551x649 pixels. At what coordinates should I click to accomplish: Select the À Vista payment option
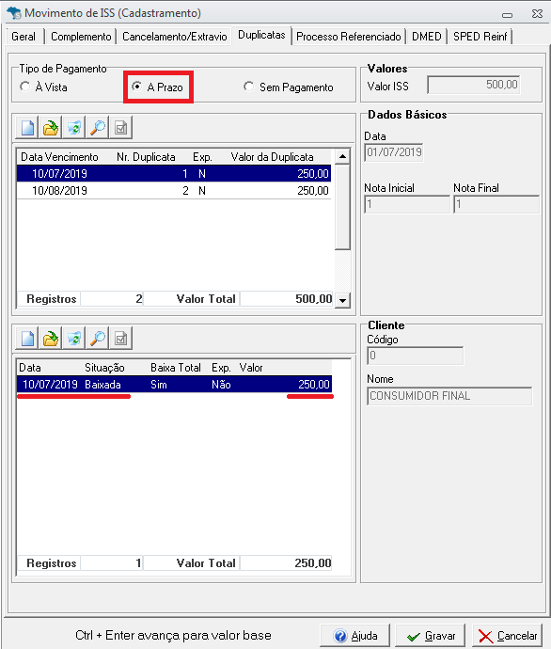43,87
